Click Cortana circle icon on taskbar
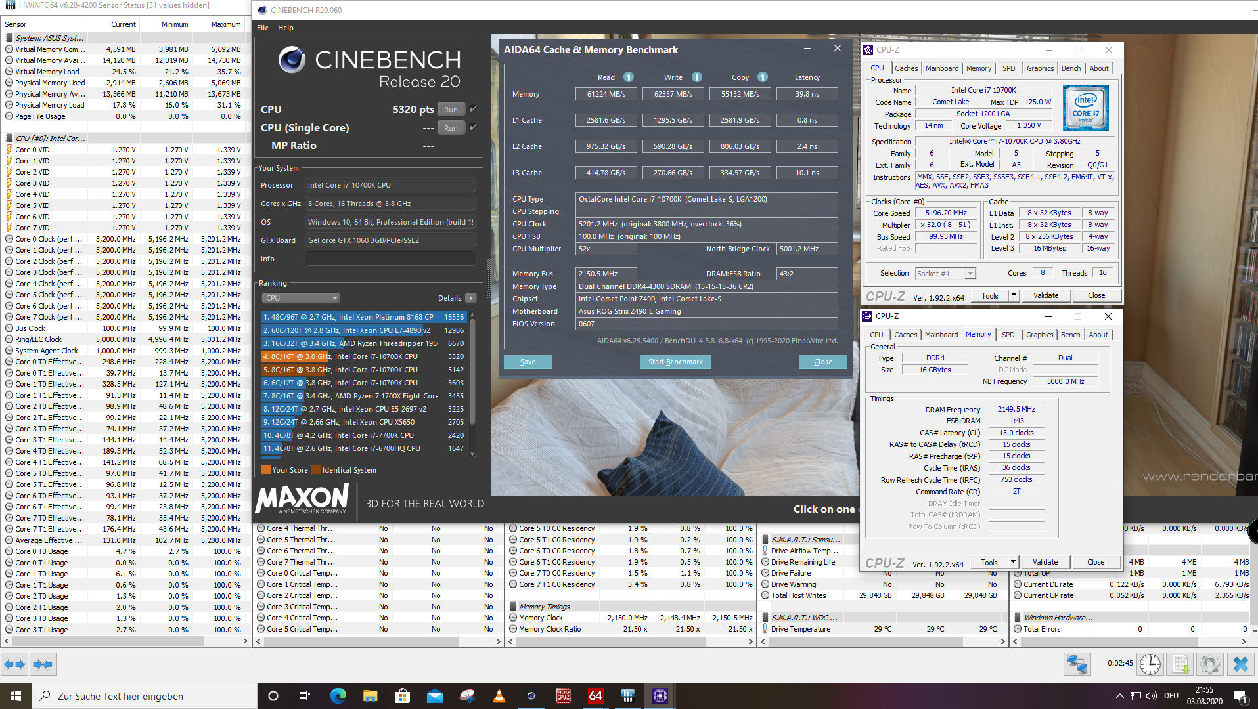The height and width of the screenshot is (709, 1258). [x=273, y=696]
